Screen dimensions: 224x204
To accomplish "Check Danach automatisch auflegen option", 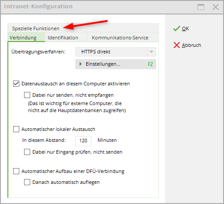I will [x=27, y=182].
